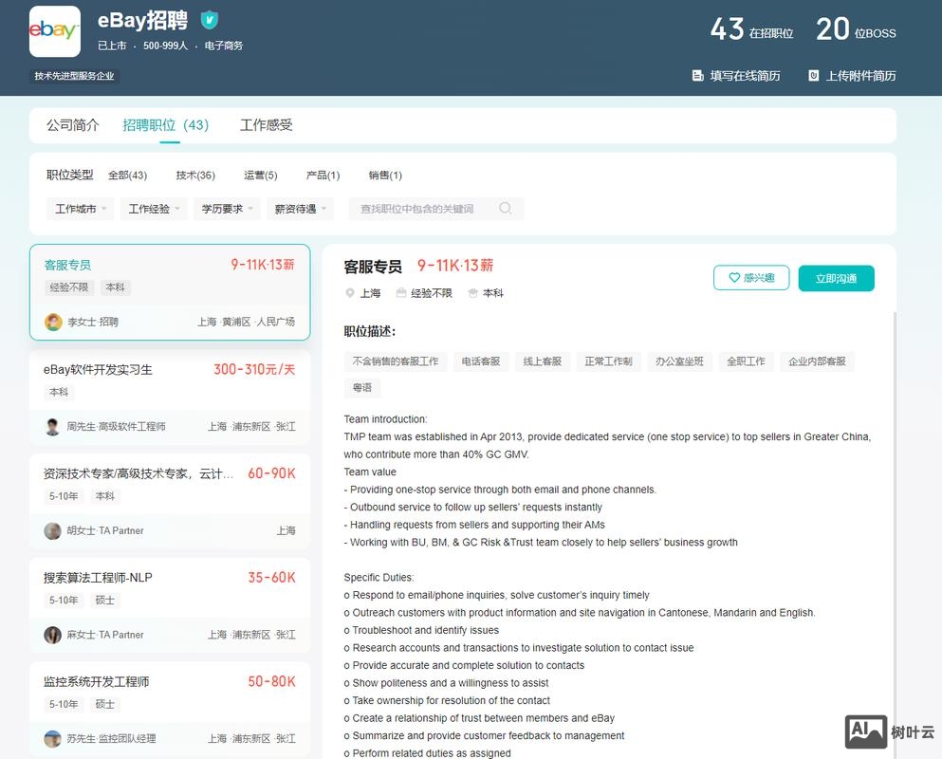Open the 薪资待遇 dropdown filter

pos(300,209)
